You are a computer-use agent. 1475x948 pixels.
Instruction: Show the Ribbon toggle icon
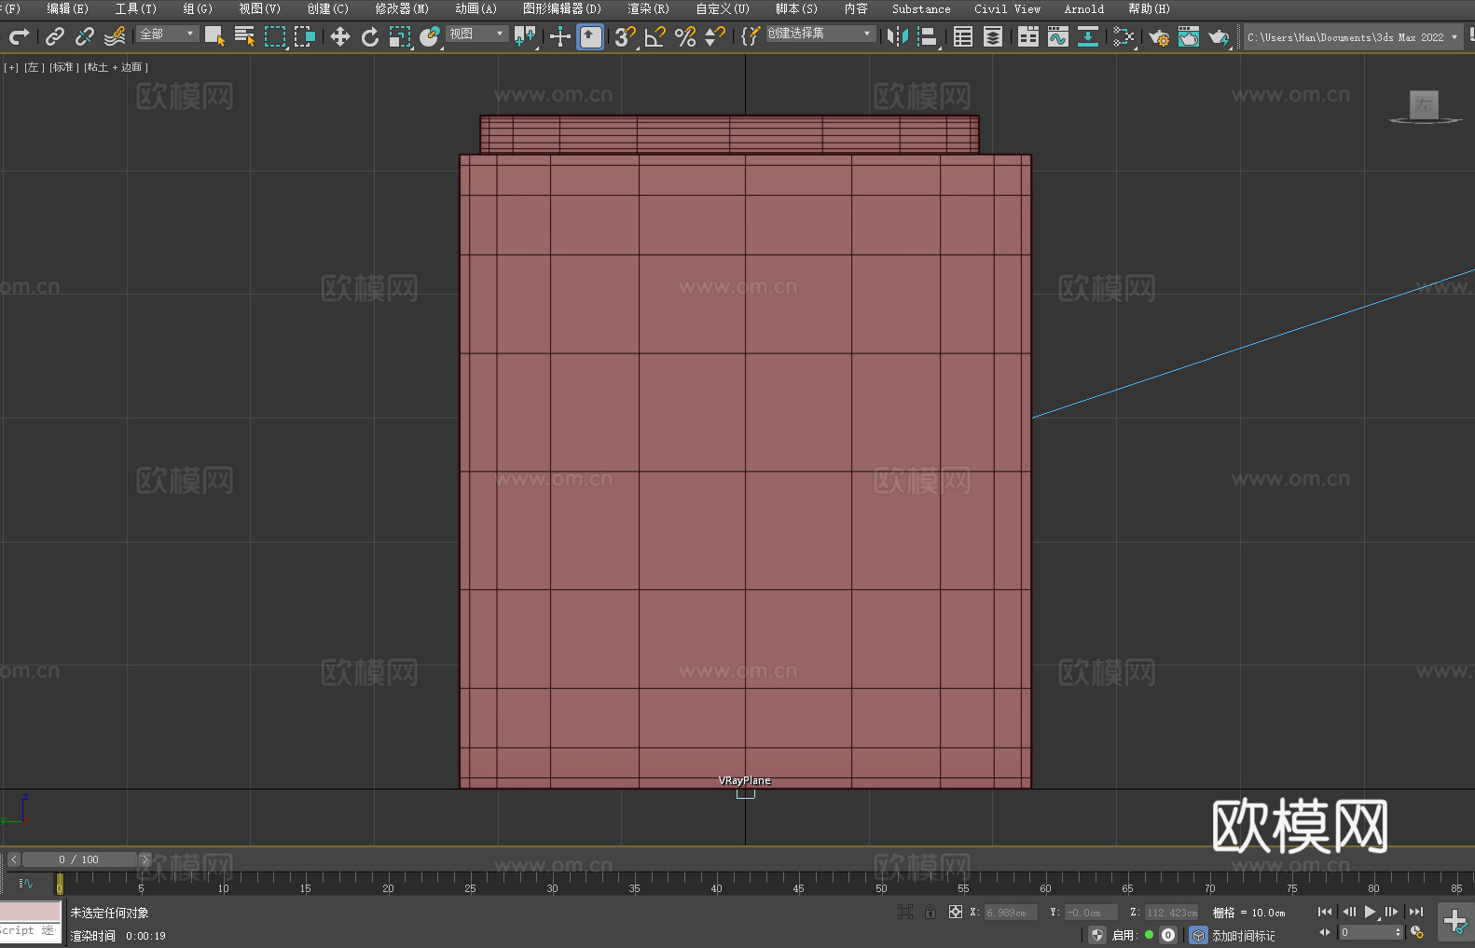click(1028, 36)
